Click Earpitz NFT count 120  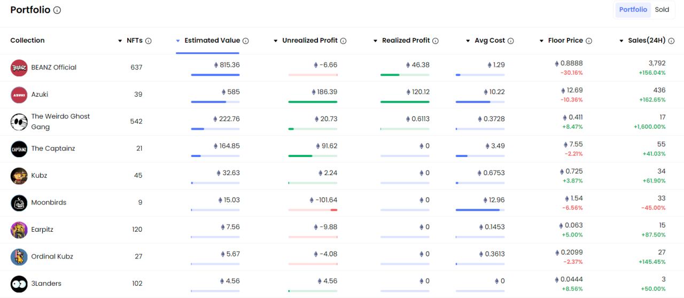pos(137,230)
